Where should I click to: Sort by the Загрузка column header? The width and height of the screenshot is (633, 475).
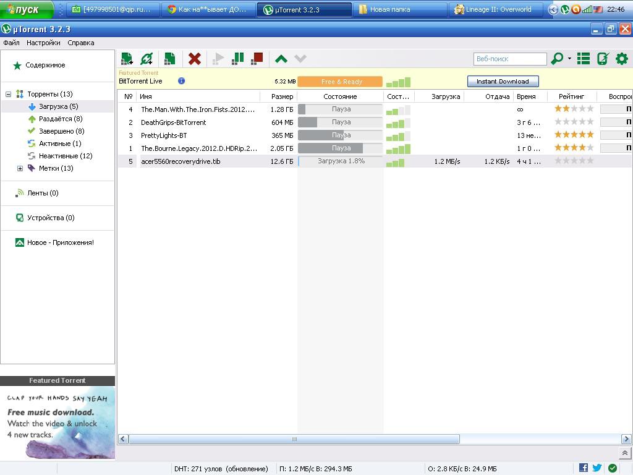[440, 96]
